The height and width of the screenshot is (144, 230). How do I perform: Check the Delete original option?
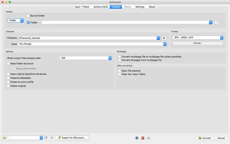8,86
